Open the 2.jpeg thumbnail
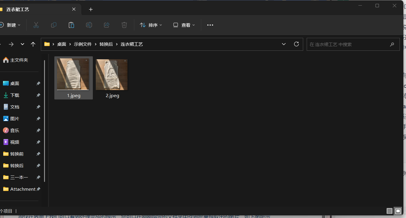Screen dimensions: 406x218 pyautogui.click(x=112, y=74)
